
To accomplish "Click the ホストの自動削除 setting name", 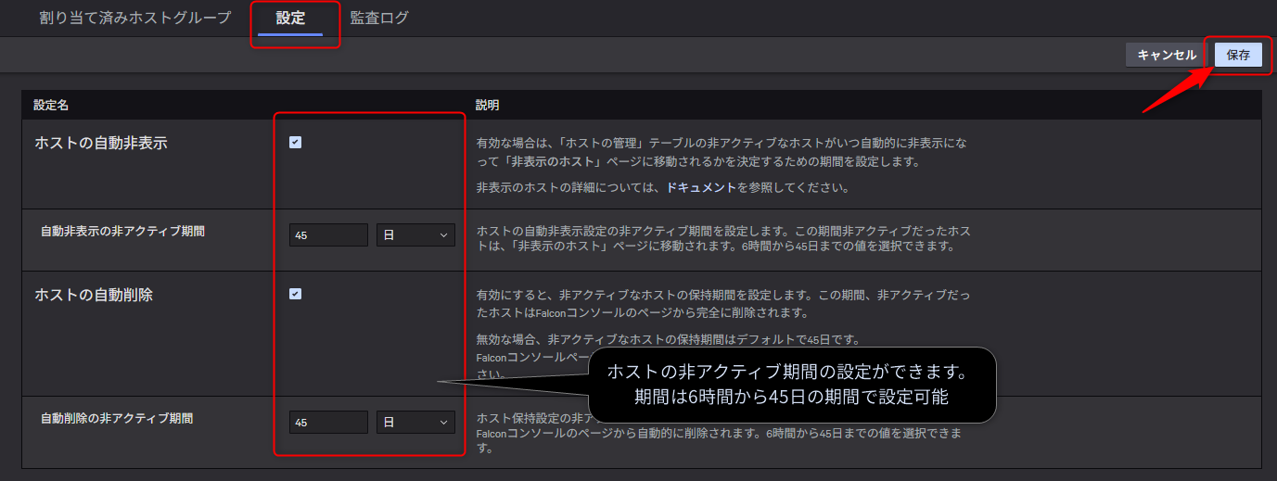I will click(94, 295).
